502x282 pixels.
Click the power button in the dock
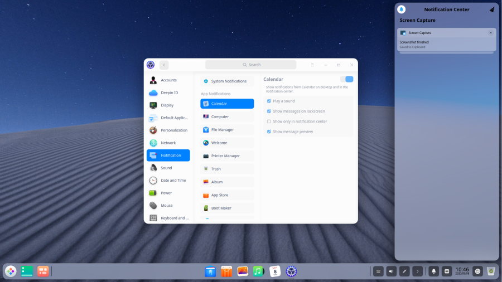[477, 271]
